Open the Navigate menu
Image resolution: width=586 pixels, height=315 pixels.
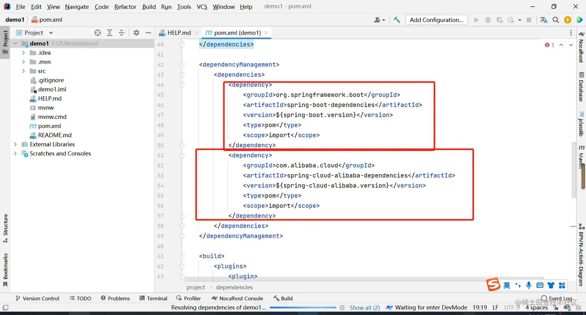(77, 7)
